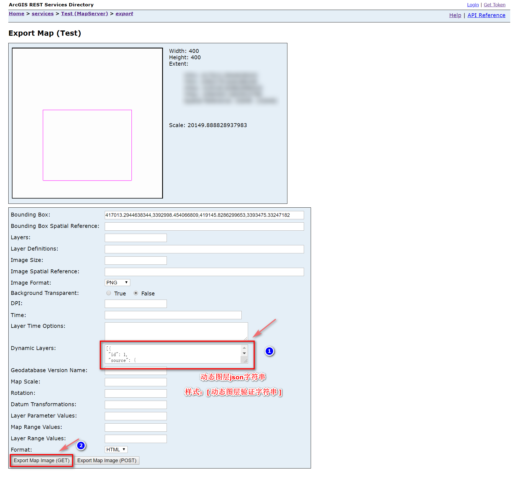Open the Image Format PNG dropdown
The image size is (518, 502).
[118, 282]
